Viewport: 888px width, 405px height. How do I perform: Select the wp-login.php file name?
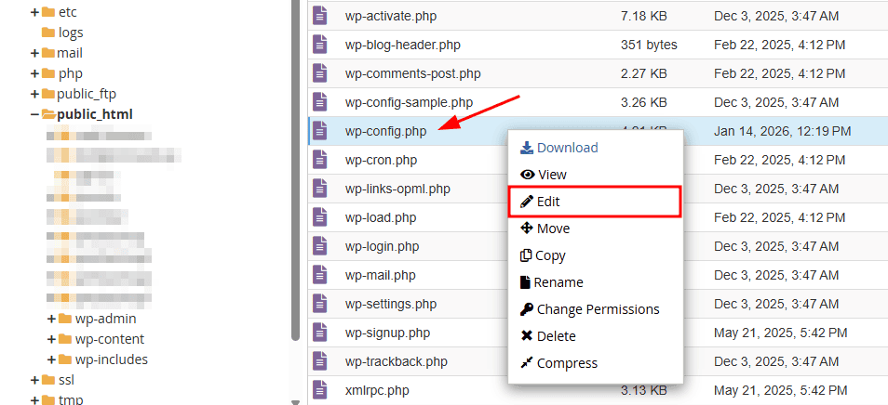point(382,246)
